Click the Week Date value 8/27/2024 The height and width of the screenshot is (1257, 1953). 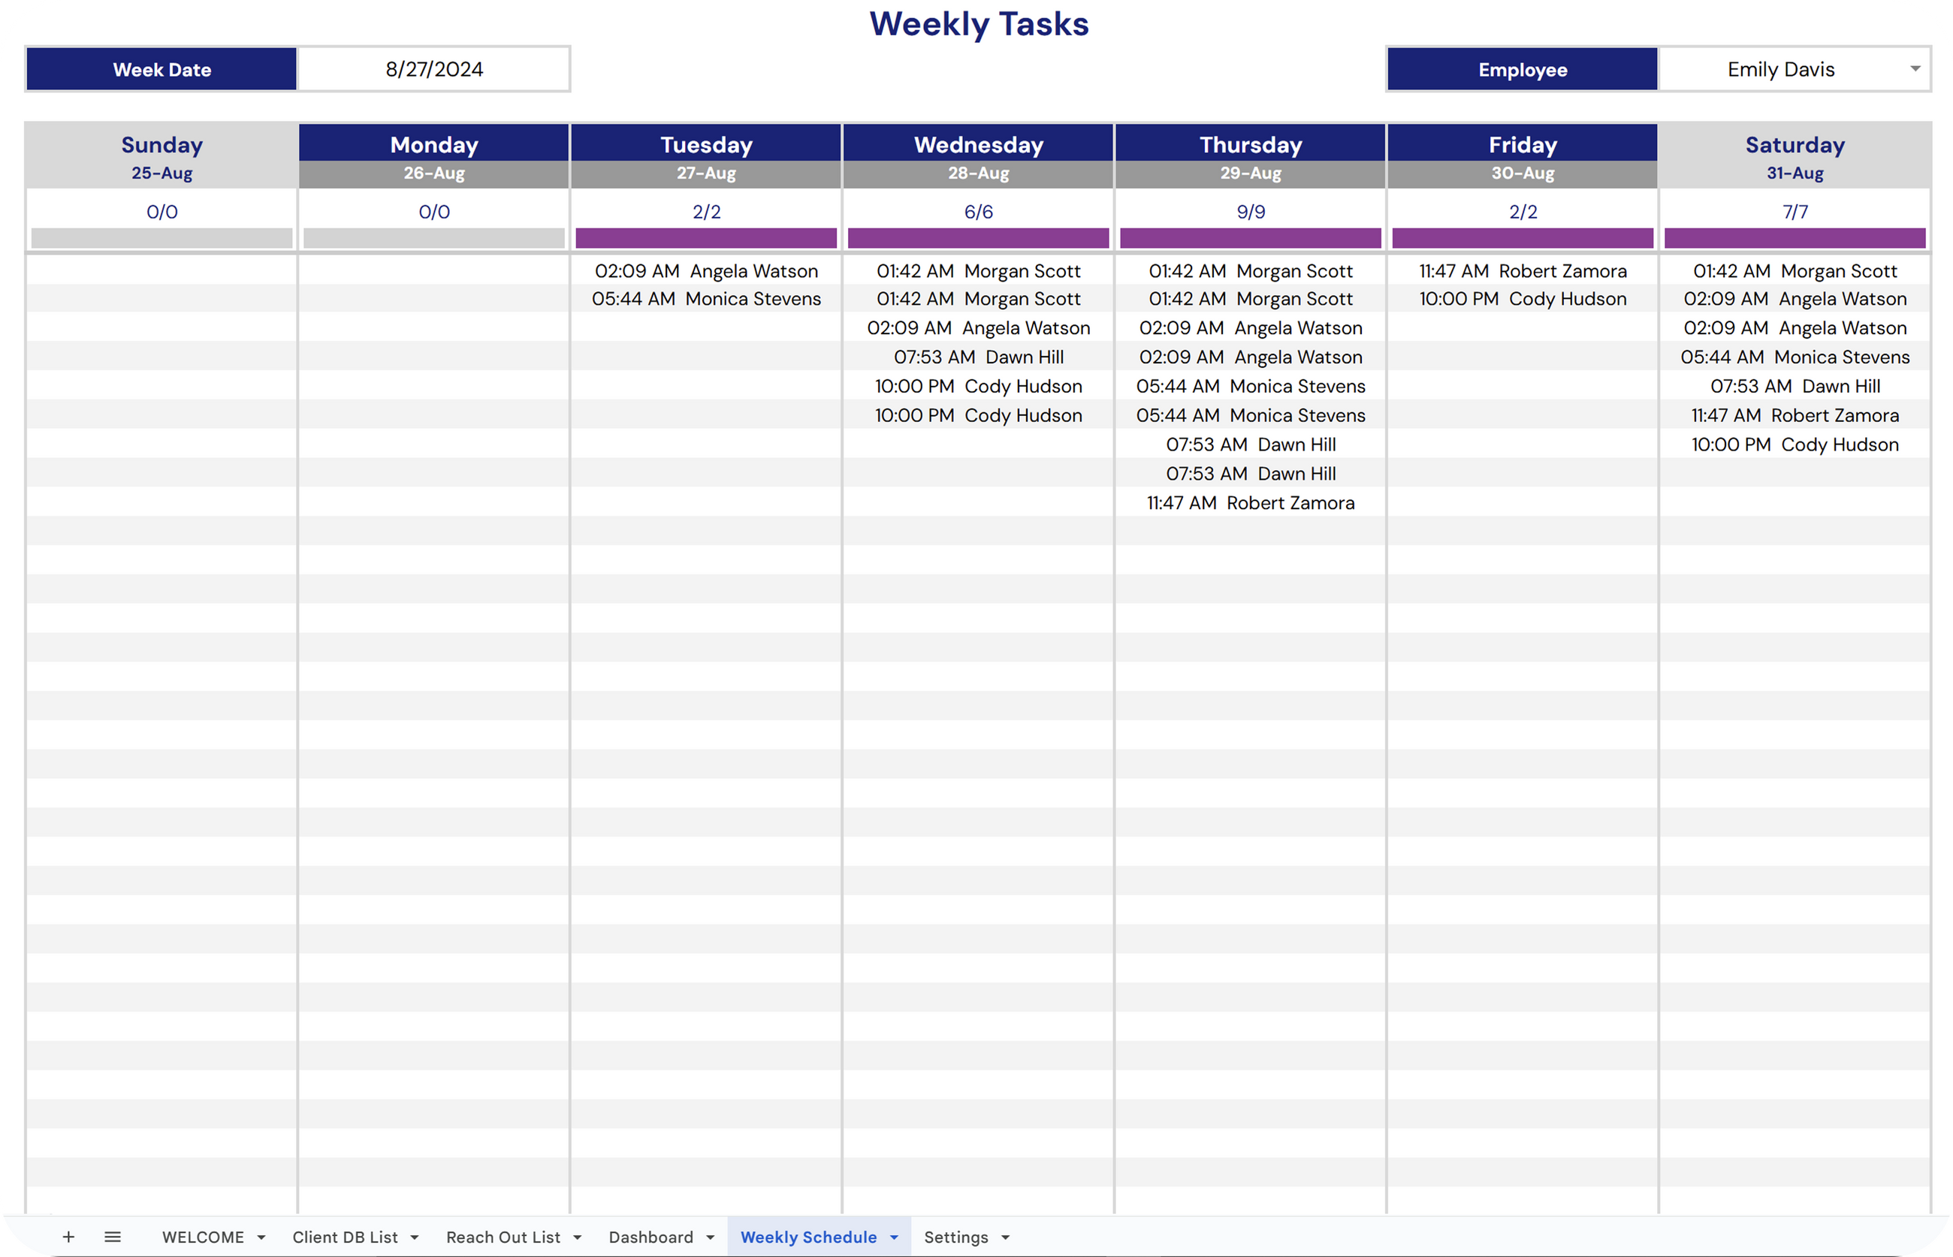pyautogui.click(x=433, y=69)
